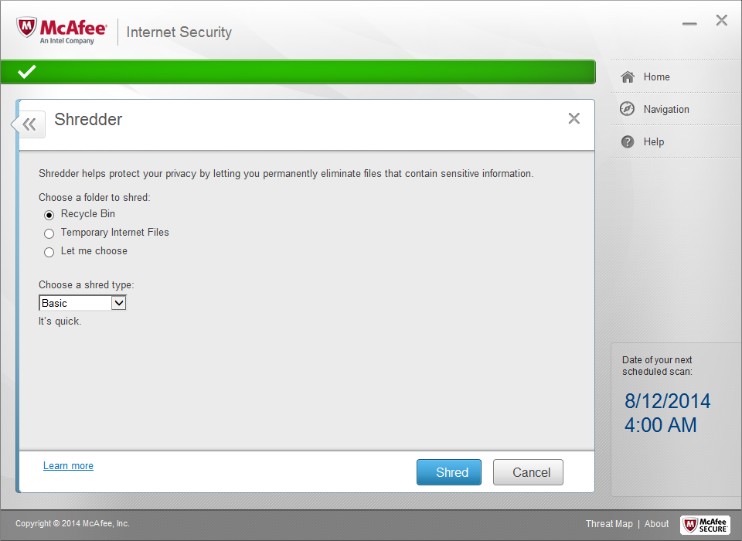Select Temporary Internet Files option
This screenshot has height=541, width=742.
coord(49,233)
